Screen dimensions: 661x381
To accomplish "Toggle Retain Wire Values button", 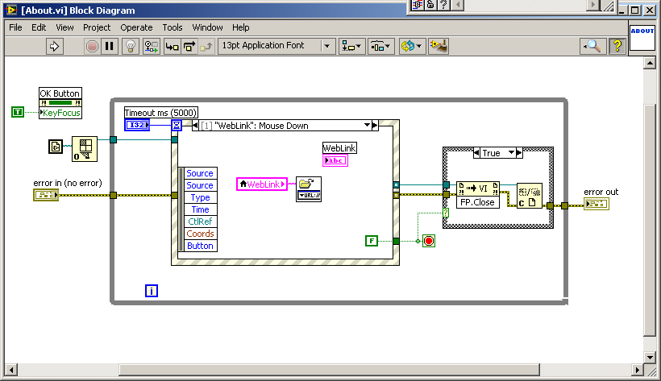I will [x=151, y=46].
